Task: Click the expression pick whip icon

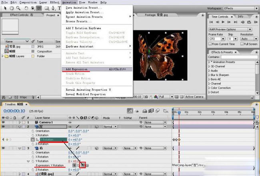Action: click(x=82, y=165)
